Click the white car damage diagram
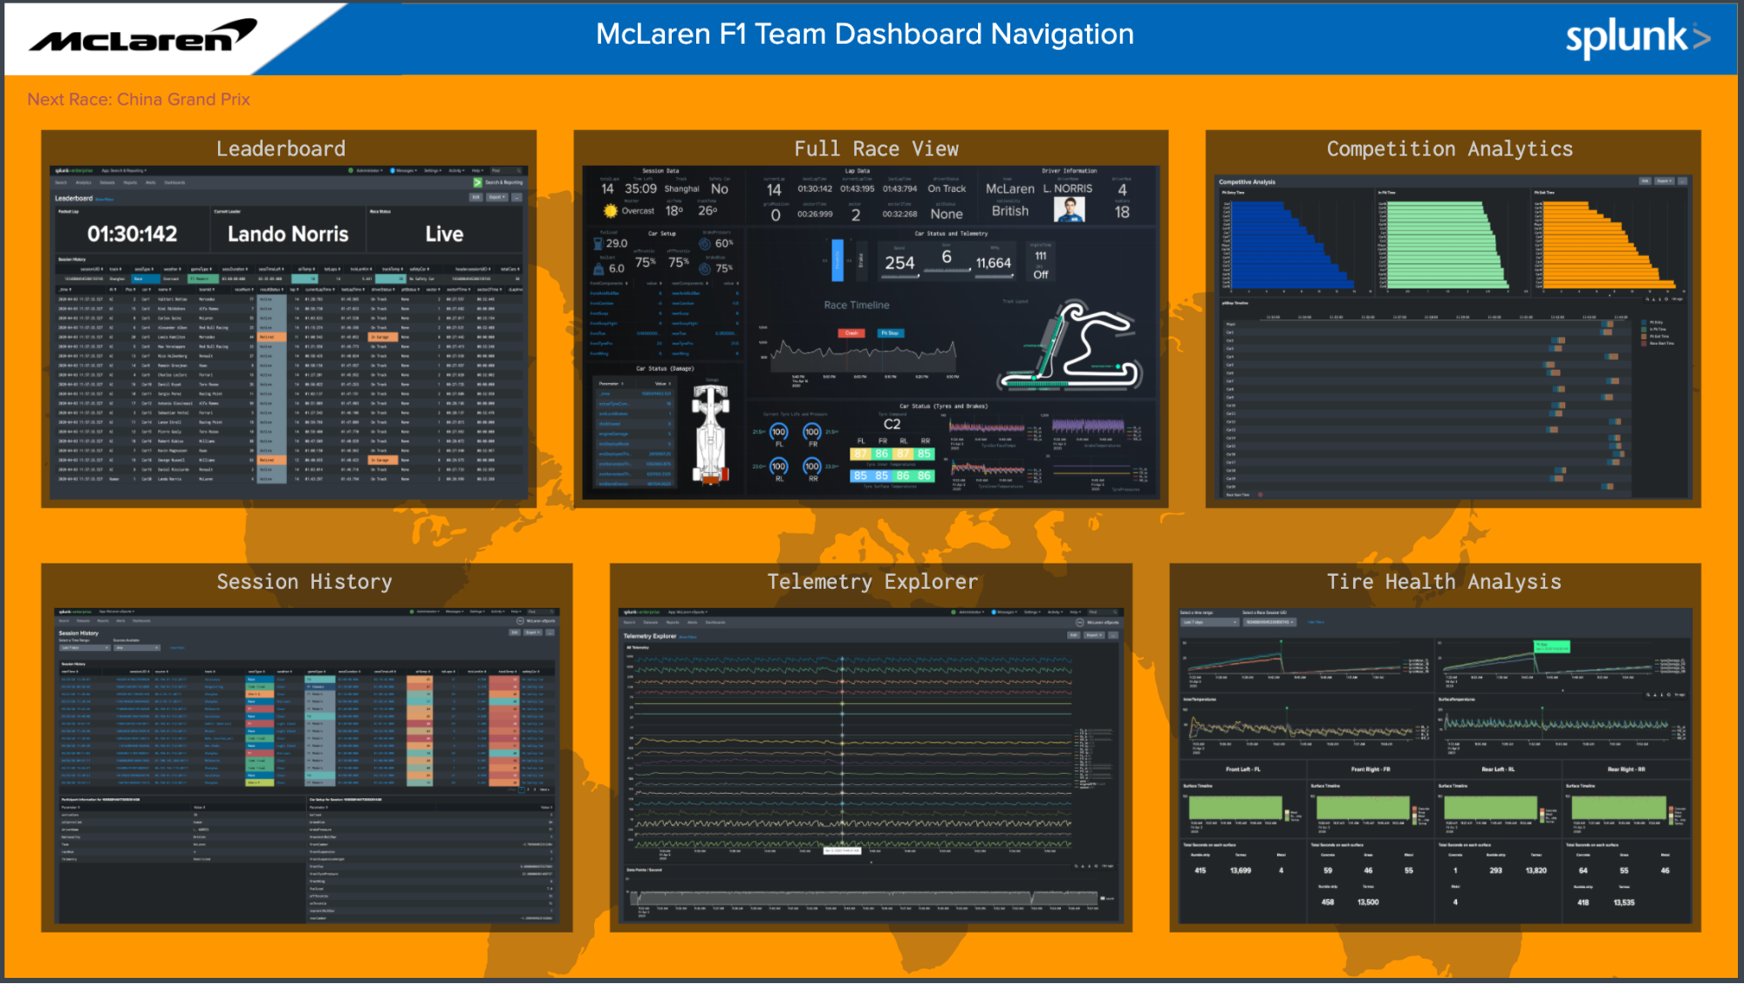The image size is (1744, 984). (x=711, y=434)
